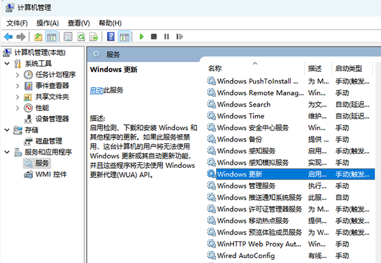Click the 启动 link to start service

click(97, 91)
